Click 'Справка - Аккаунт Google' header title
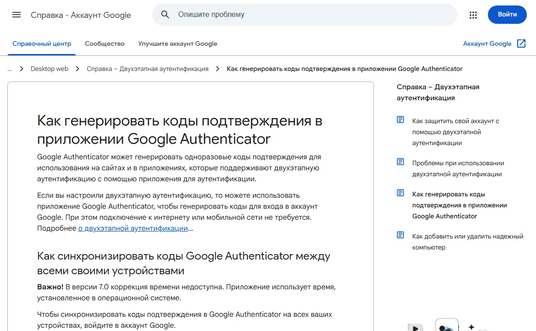 81,15
